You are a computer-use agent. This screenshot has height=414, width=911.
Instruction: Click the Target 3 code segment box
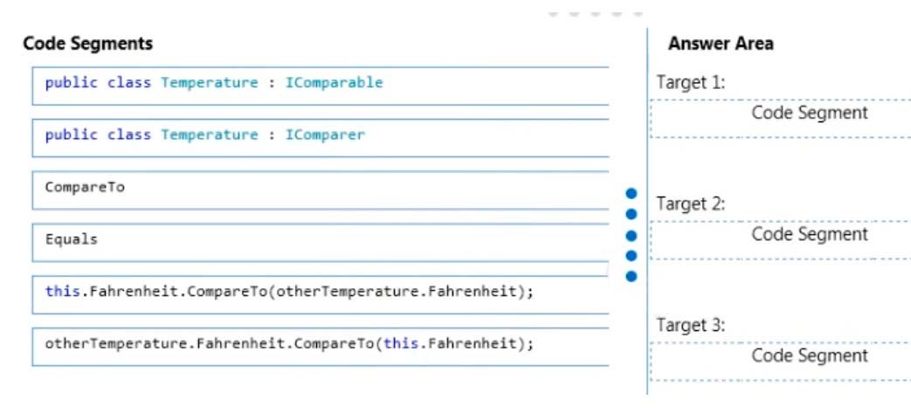pyautogui.click(x=781, y=362)
